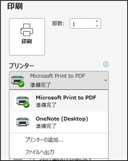This screenshot has height=161, width=128.
Task: Click the 部数: label
Action: [x=58, y=24]
